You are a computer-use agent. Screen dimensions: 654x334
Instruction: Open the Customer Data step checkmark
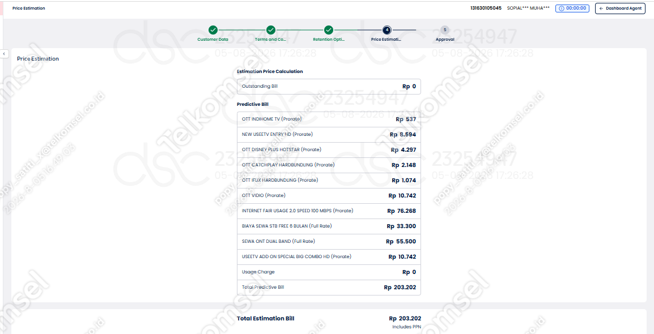coord(213,30)
